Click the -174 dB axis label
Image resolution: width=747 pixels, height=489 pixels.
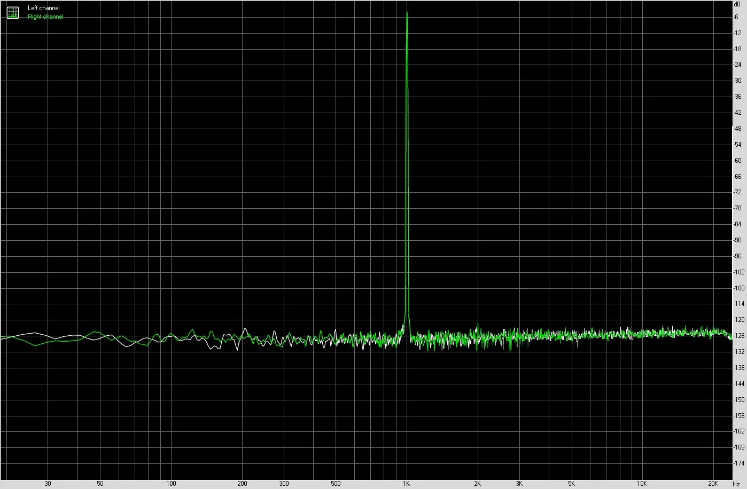pos(738,463)
